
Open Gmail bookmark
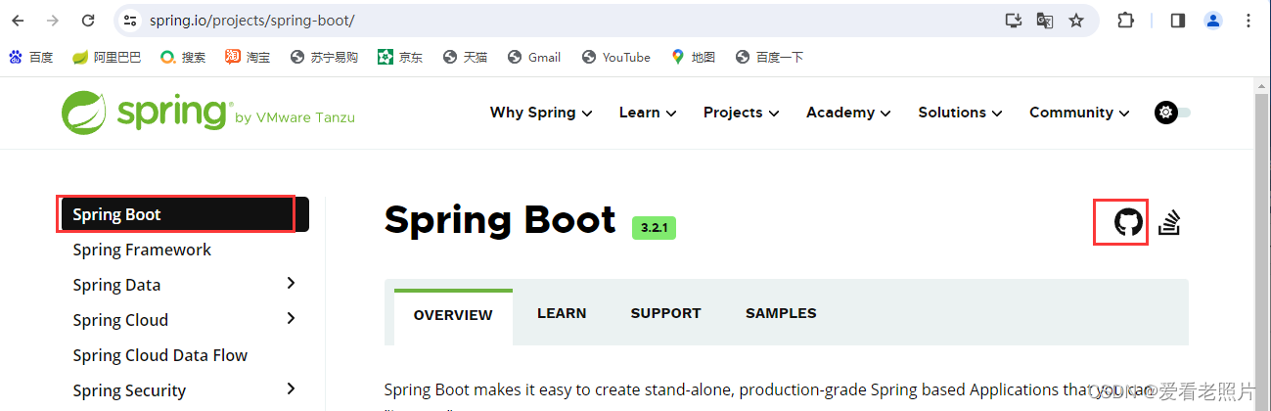(x=534, y=58)
